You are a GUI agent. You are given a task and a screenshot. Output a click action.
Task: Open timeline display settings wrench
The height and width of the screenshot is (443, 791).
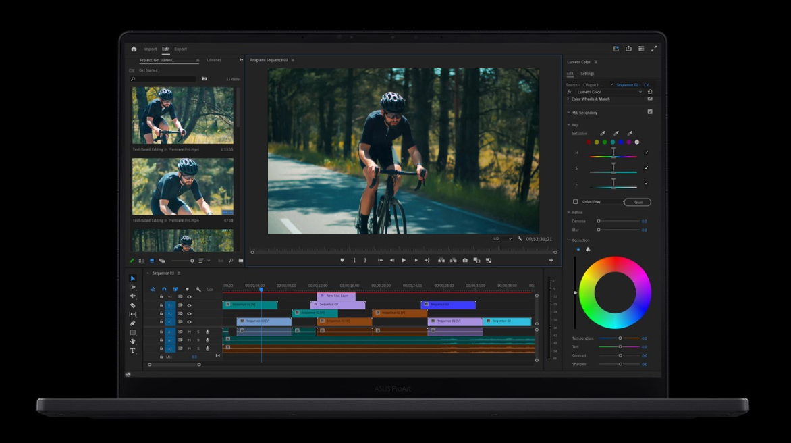click(x=198, y=289)
